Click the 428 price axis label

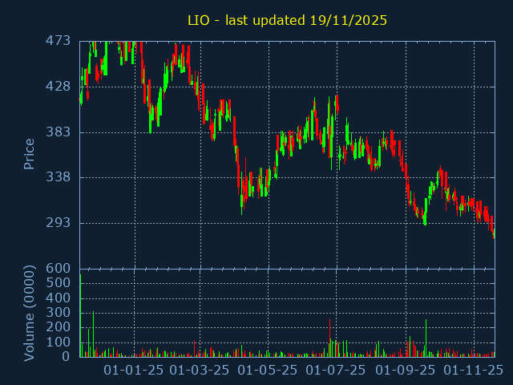(x=58, y=87)
